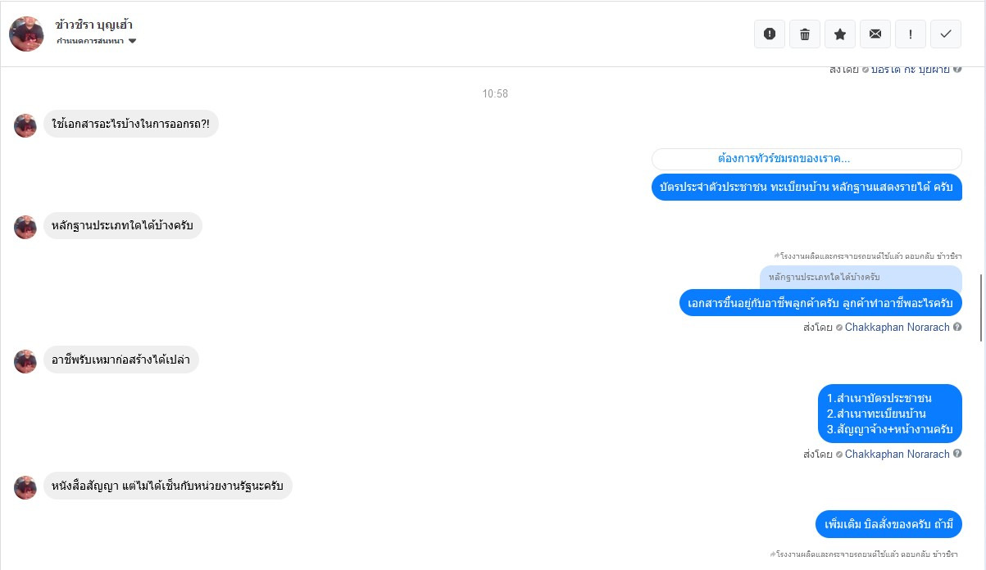Mark conversation as unread envelope icon

pyautogui.click(x=875, y=34)
